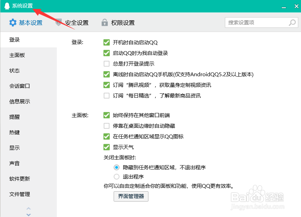
Task: Select 显示 in the sidebar
Action: click(29, 148)
